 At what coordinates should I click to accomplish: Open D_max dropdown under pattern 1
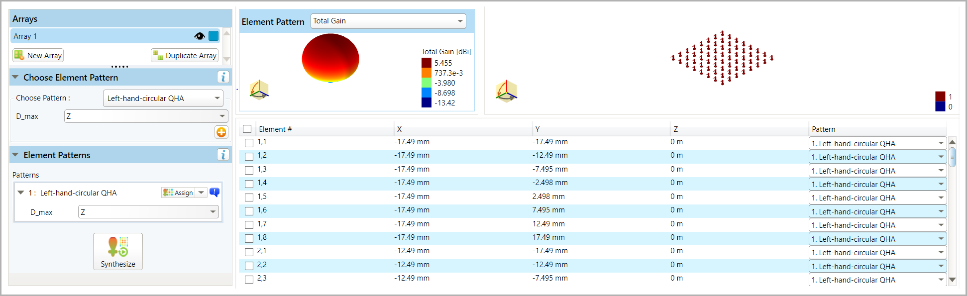click(x=148, y=212)
